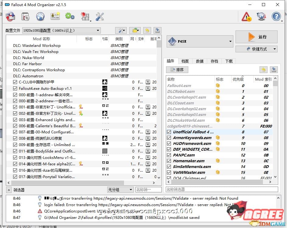Screen dimensions: 287x228
Task: Restore plugin backup with yellow arrow icon
Action: pos(263,70)
